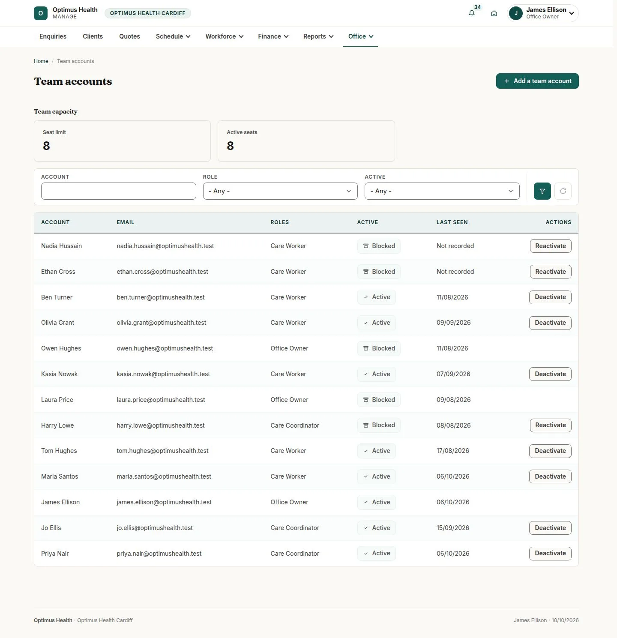Click the J avatar for James Ellison

pyautogui.click(x=516, y=13)
